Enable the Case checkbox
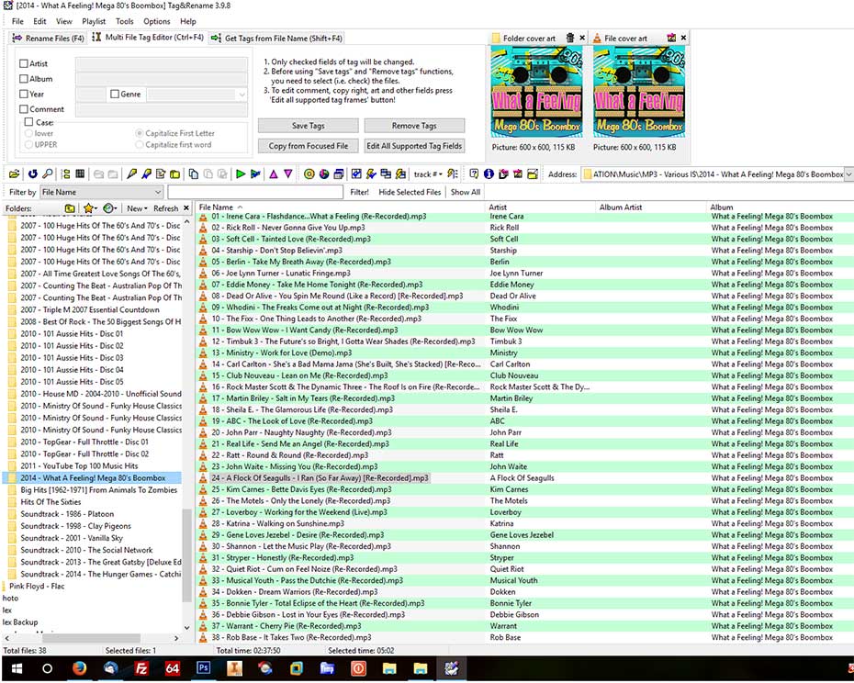 (28, 122)
